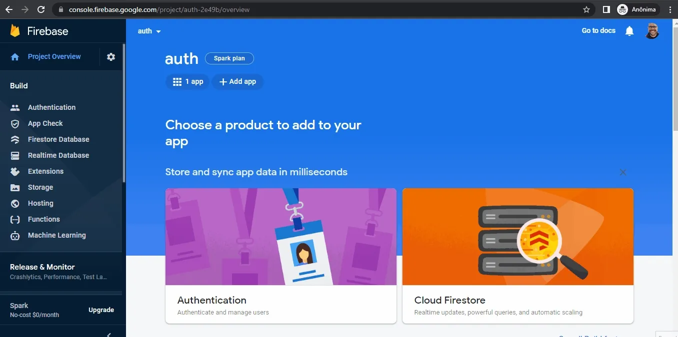Click the Authentication people icon in sidebar

[15, 107]
